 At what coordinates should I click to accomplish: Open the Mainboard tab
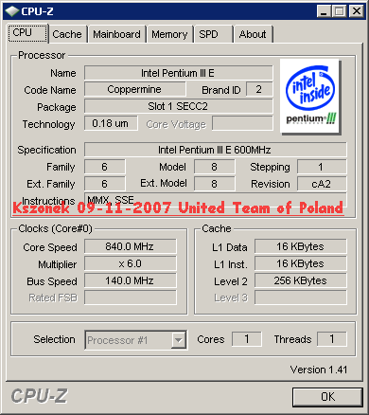click(x=116, y=34)
